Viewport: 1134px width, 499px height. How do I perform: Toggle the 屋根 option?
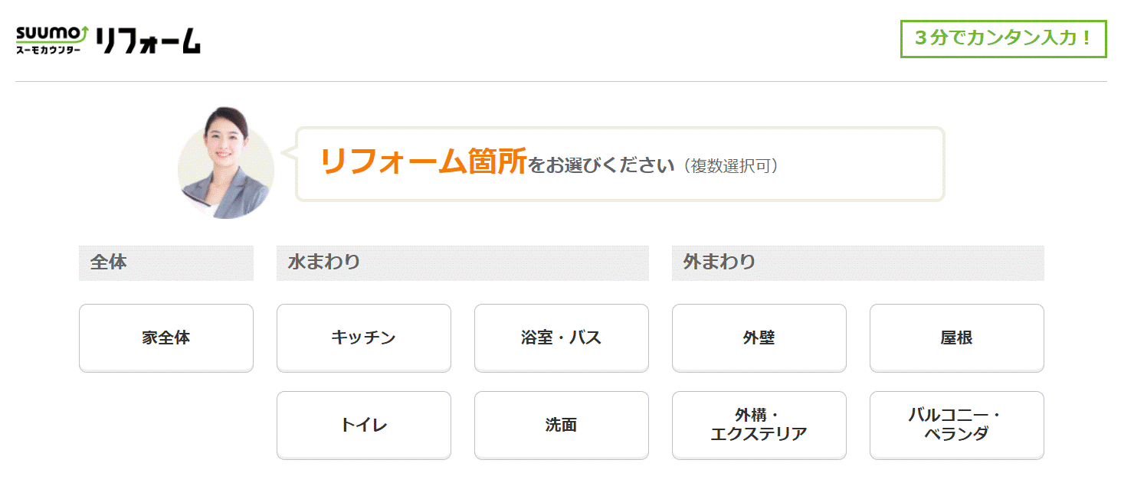[957, 338]
